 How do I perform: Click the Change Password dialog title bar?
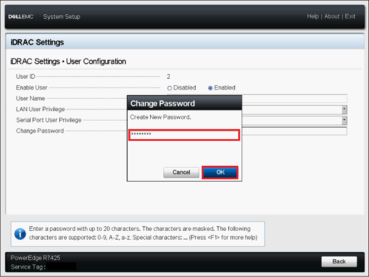[x=184, y=104]
